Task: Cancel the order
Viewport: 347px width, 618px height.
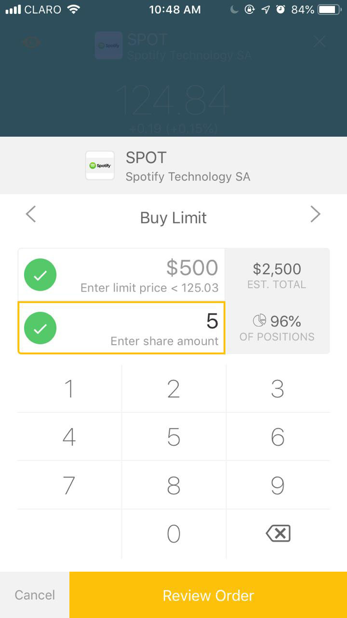Action: point(35,595)
